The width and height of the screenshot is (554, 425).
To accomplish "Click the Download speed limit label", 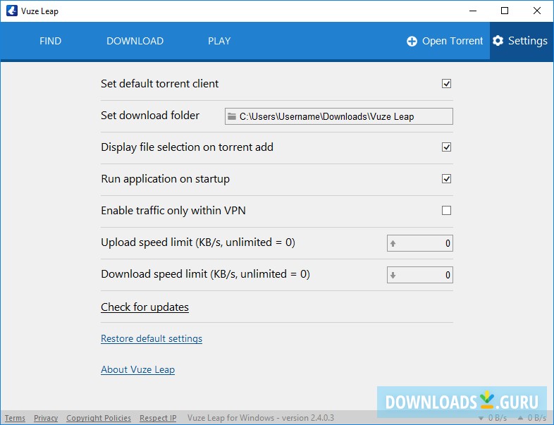I will [205, 274].
